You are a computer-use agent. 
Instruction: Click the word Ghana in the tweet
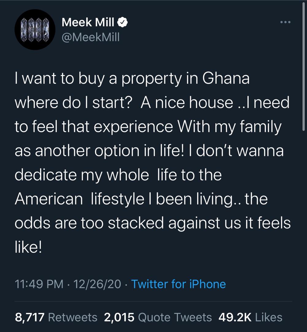click(x=225, y=79)
